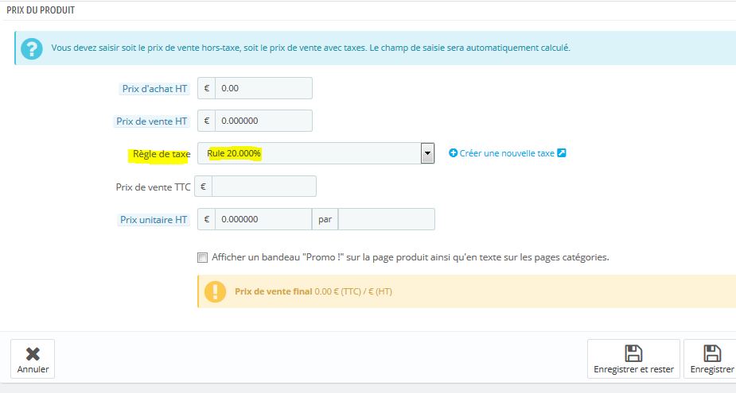Click the Enregistrer save button
This screenshot has width=736, height=393.
point(711,359)
